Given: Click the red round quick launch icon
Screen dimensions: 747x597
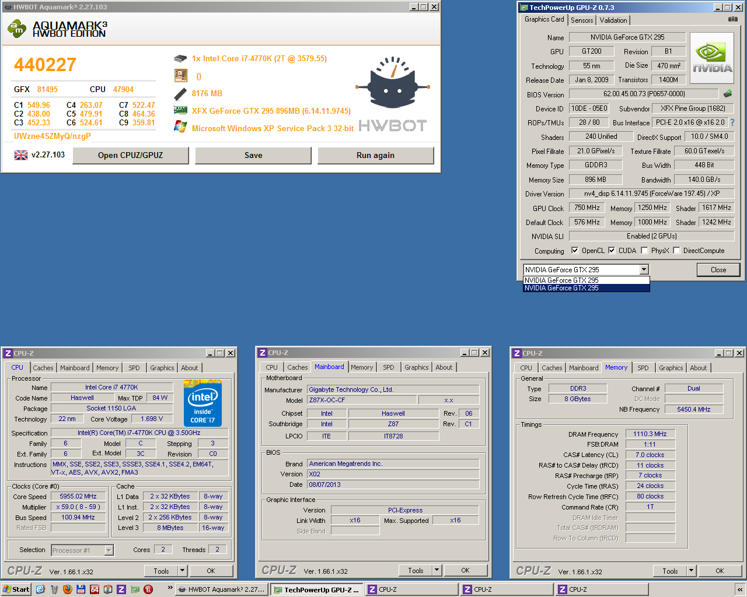Looking at the screenshot, I should coord(148,589).
